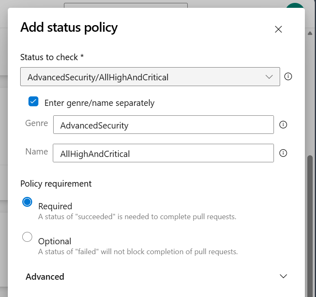Click the "Enter genre/name separately" label

99,103
